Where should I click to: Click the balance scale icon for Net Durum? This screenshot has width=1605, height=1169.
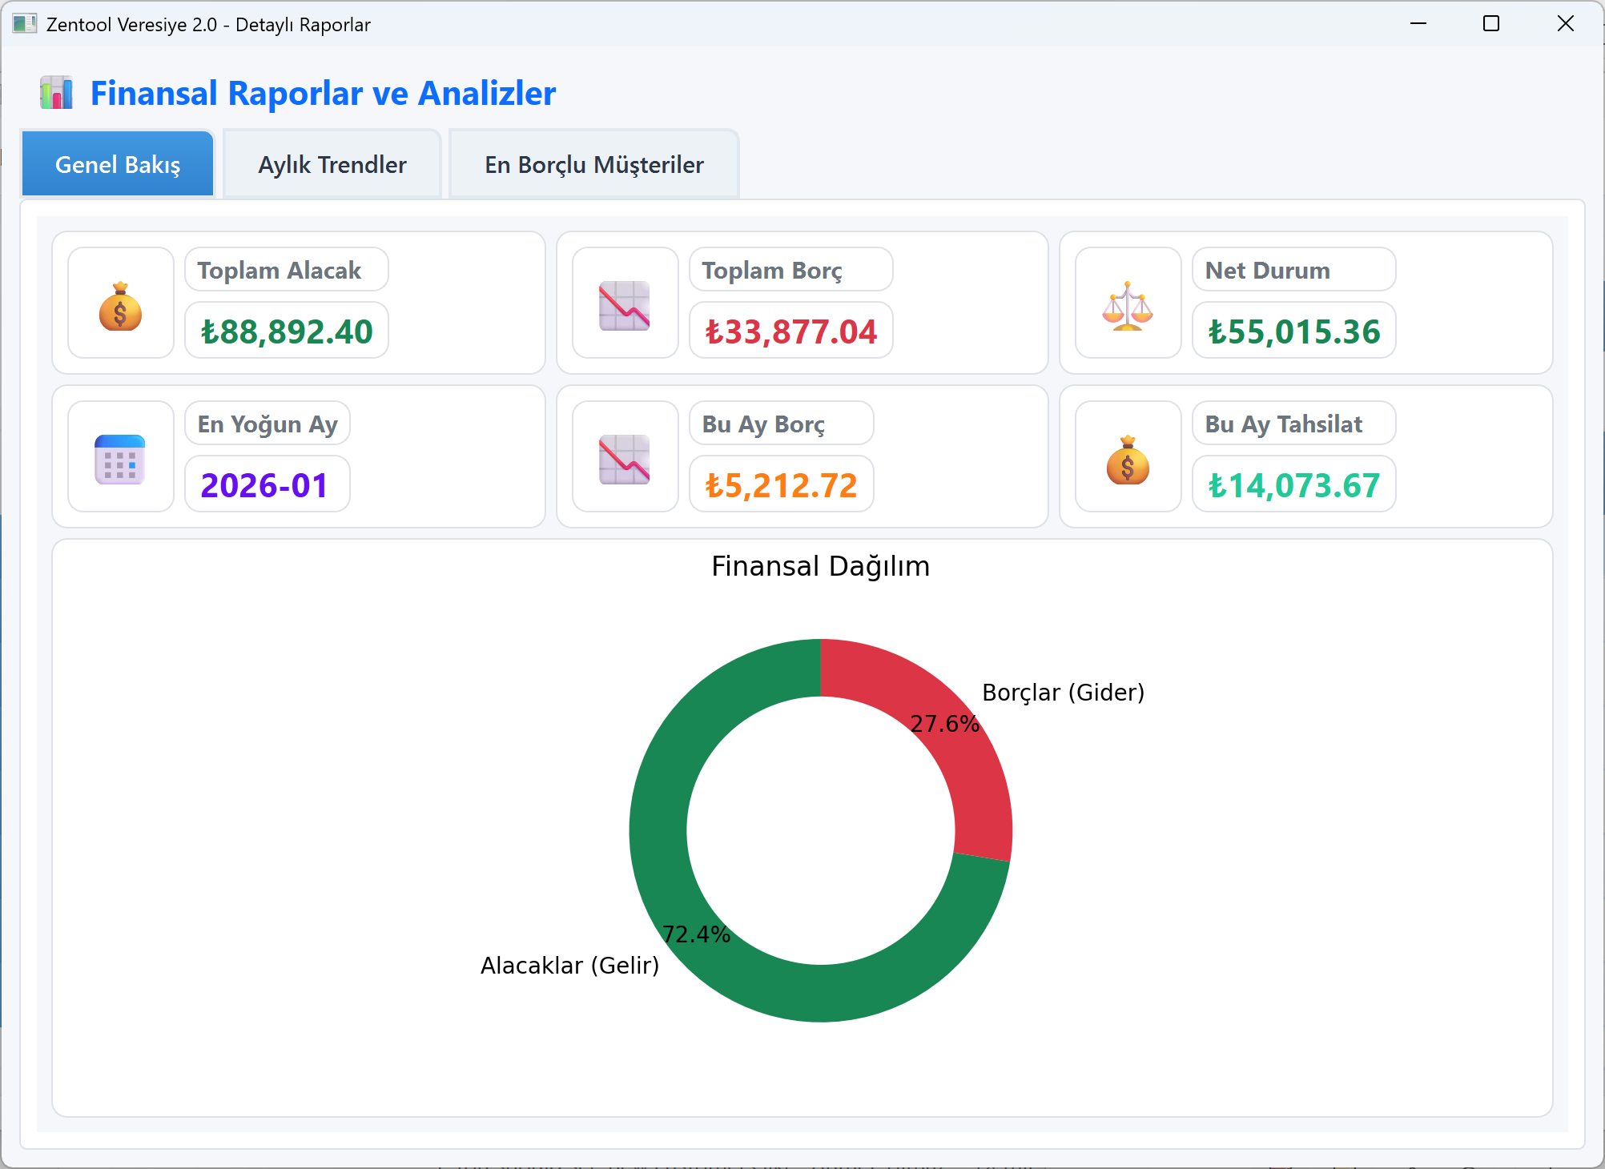click(1128, 307)
